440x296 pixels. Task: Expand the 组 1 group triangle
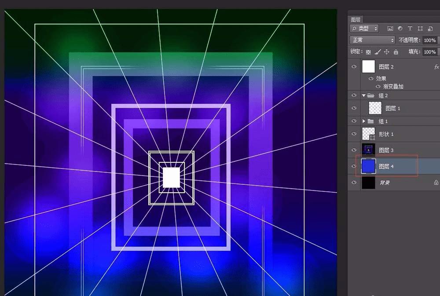tap(364, 121)
